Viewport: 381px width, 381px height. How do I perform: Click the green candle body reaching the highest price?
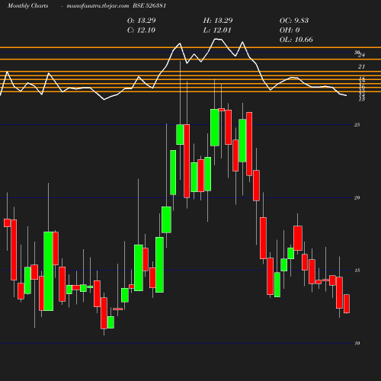click(x=215, y=127)
